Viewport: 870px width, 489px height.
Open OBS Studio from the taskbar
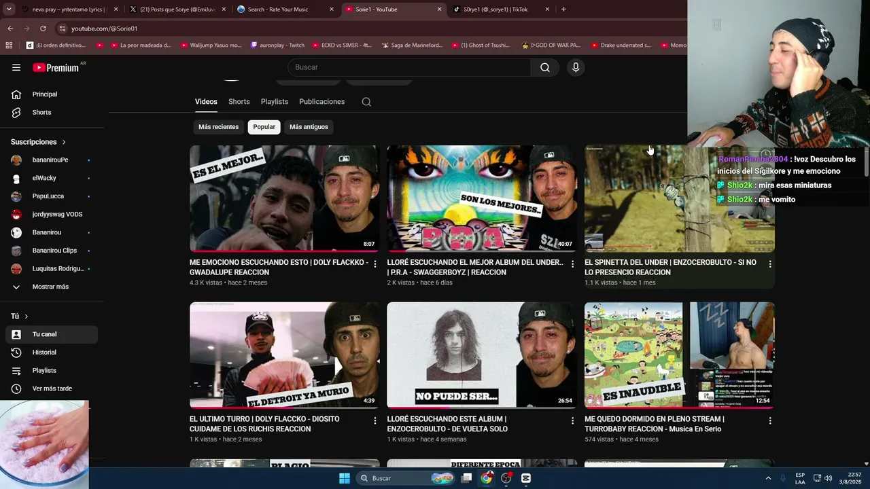pyautogui.click(x=506, y=478)
